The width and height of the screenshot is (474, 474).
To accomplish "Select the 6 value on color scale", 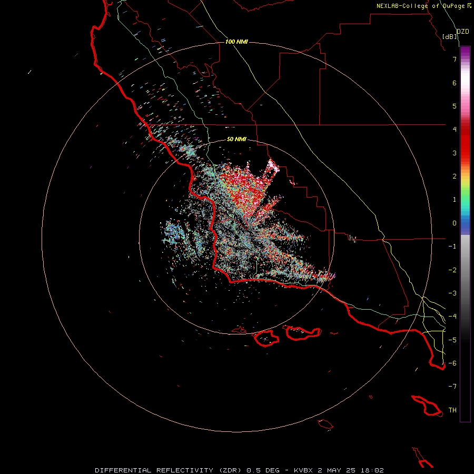I will click(455, 83).
